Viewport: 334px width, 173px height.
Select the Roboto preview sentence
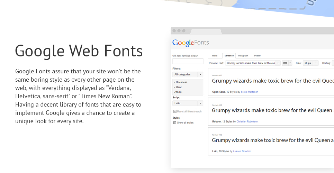(x=273, y=110)
